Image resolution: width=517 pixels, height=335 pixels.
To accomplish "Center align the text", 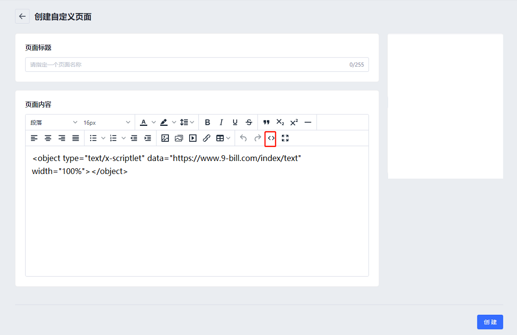I will pyautogui.click(x=48, y=138).
